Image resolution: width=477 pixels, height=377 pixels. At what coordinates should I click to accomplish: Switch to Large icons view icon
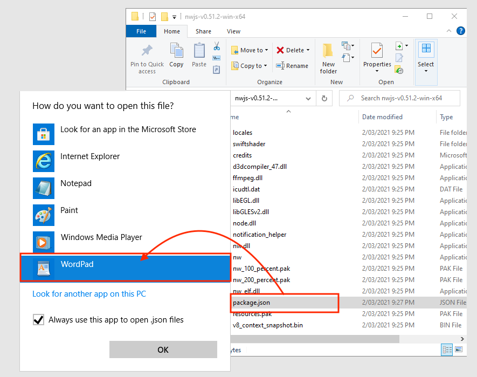point(459,349)
